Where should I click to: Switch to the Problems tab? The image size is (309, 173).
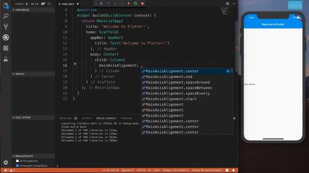68,118
